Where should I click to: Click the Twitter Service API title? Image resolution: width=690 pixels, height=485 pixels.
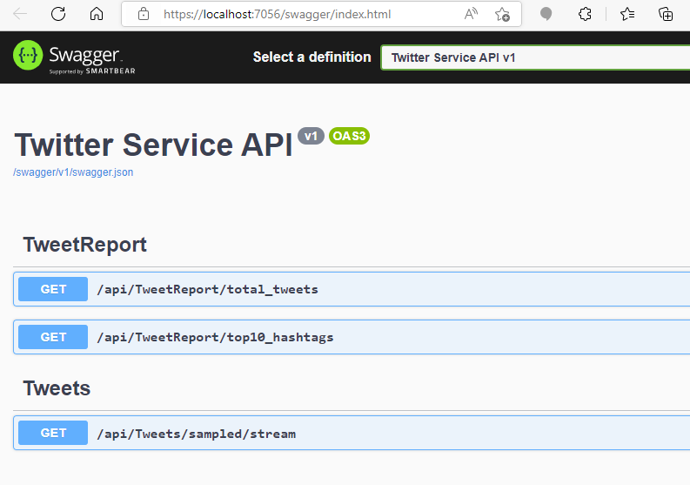pyautogui.click(x=154, y=145)
